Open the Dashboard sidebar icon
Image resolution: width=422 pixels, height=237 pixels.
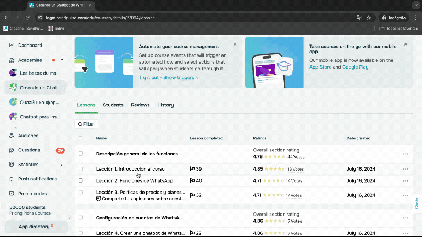point(12,45)
